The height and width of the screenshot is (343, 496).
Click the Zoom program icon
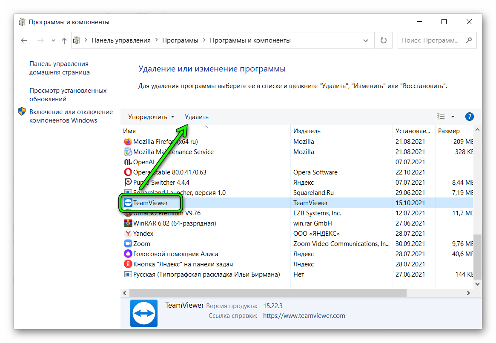pyautogui.click(x=128, y=243)
